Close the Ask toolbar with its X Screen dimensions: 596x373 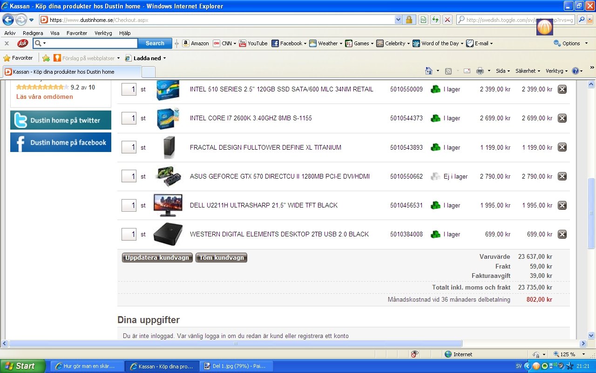7,43
